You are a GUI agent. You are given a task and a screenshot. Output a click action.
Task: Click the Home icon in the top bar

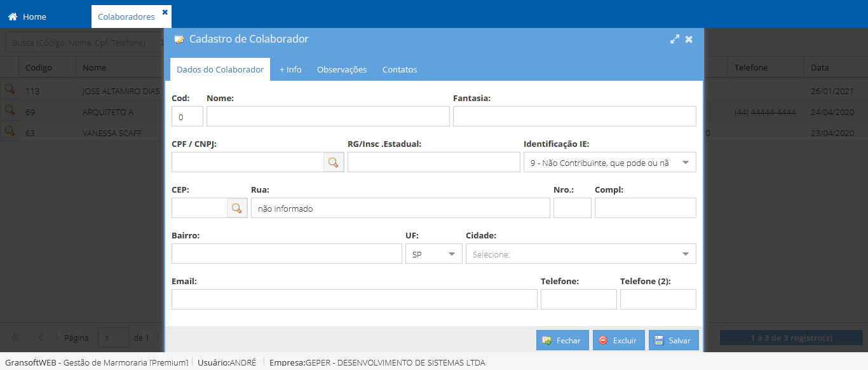[x=13, y=17]
